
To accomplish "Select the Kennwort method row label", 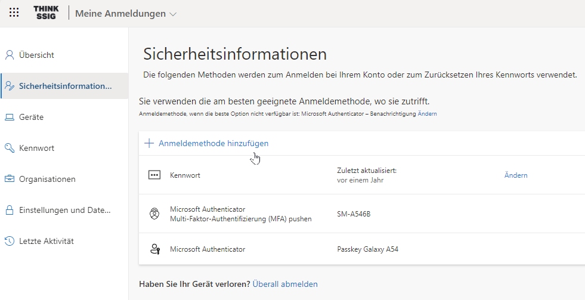I will click(x=185, y=175).
